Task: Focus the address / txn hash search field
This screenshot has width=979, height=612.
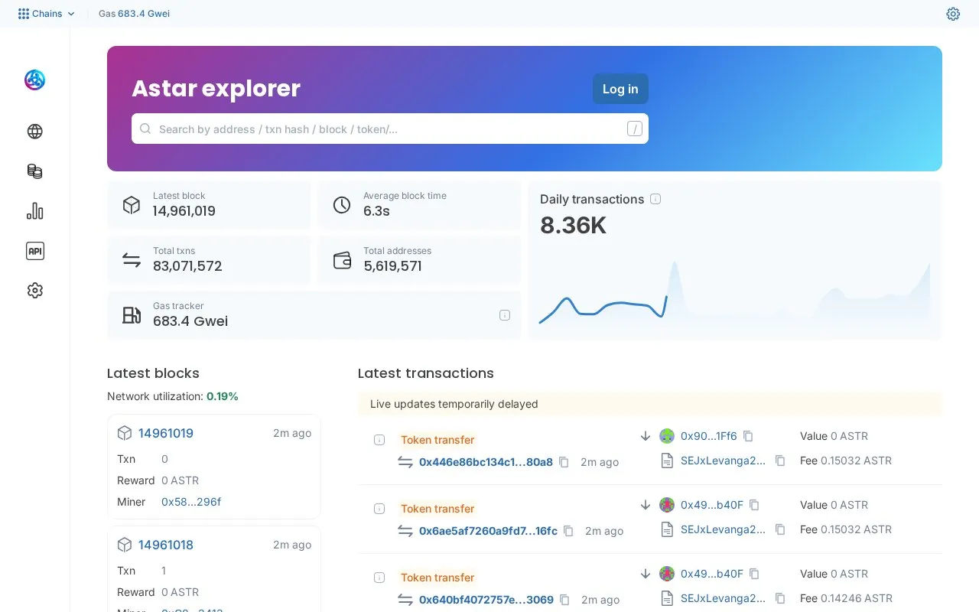Action: click(x=390, y=129)
